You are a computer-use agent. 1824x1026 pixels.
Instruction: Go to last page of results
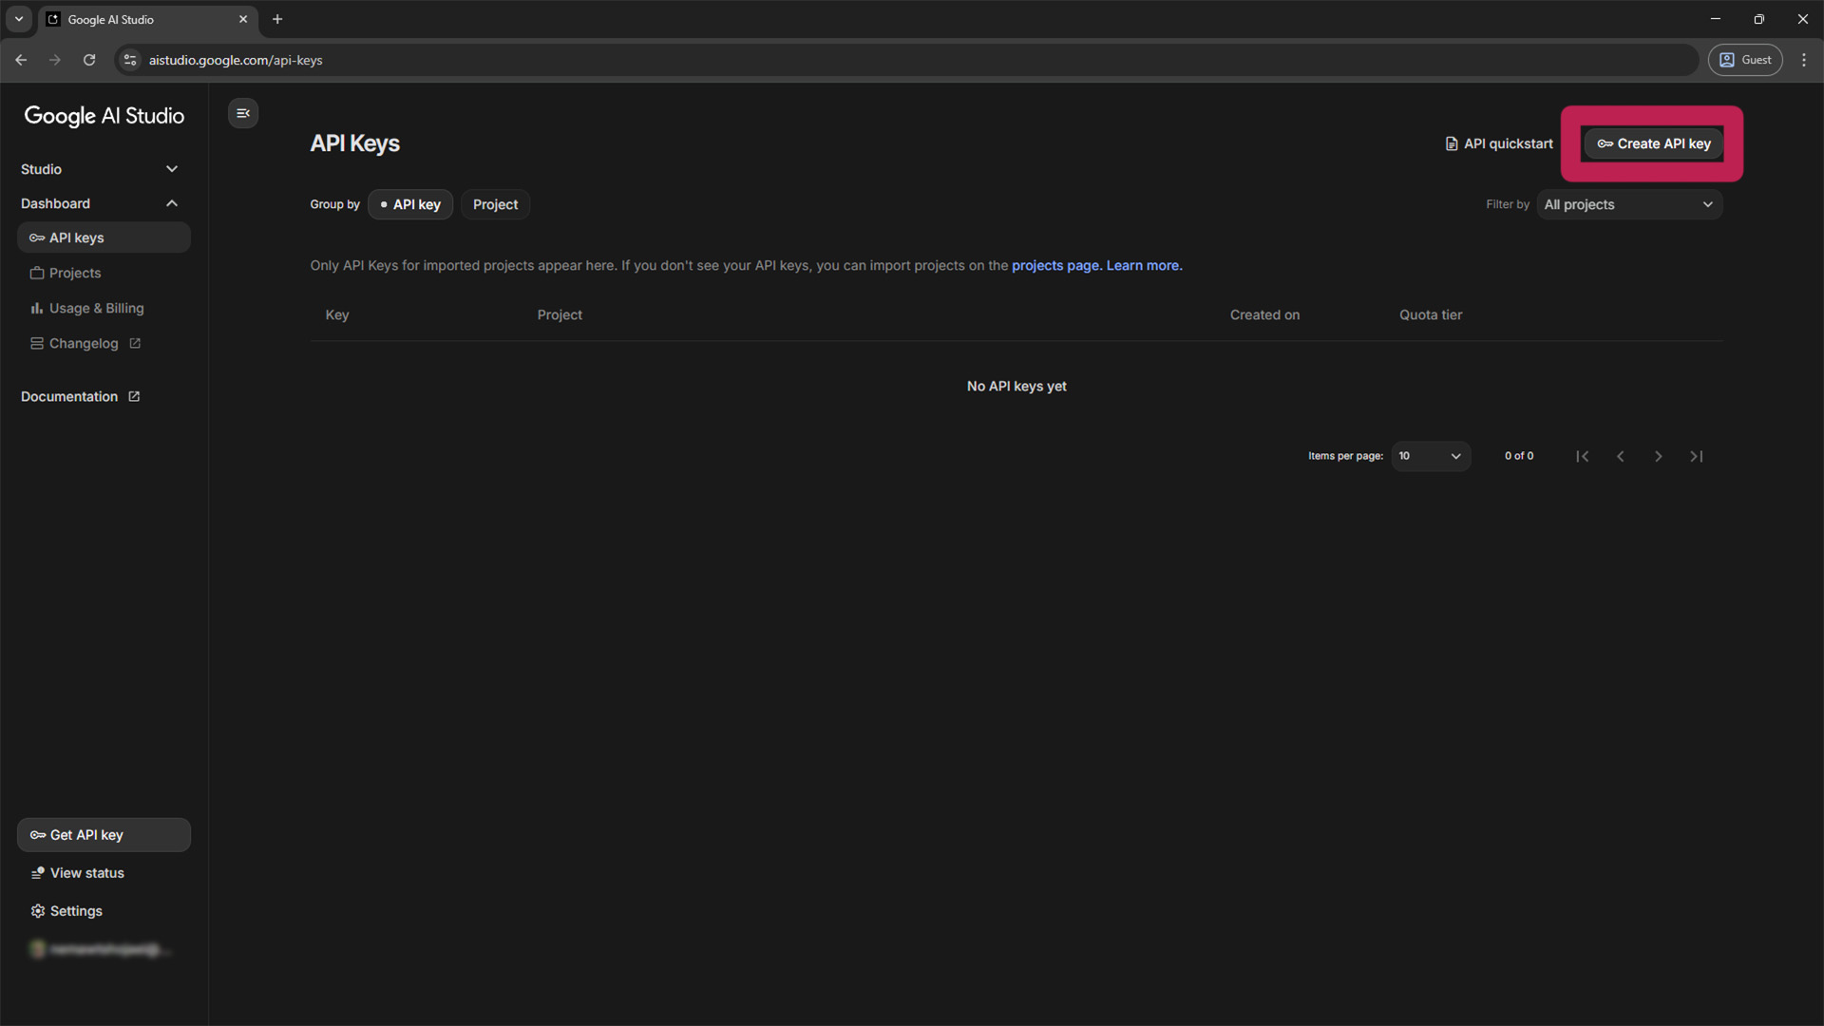coord(1697,456)
